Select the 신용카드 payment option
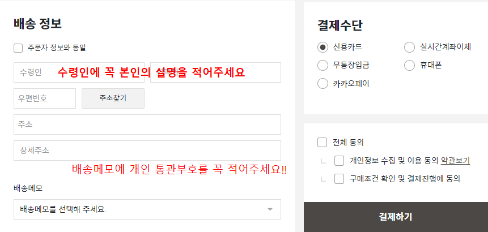488x232 pixels. coord(323,47)
